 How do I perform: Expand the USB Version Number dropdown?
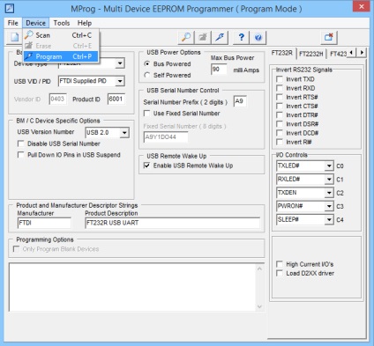pyautogui.click(x=124, y=133)
